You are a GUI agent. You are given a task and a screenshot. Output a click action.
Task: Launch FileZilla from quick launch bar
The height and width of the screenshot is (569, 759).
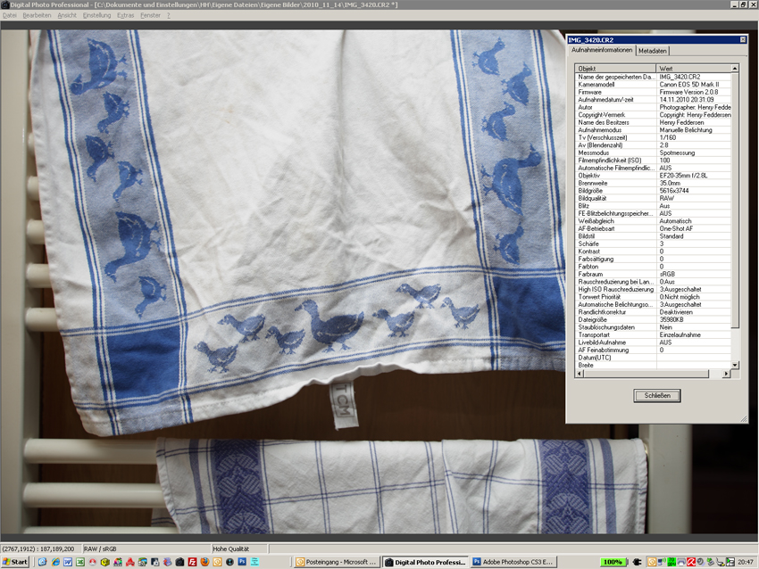(192, 562)
